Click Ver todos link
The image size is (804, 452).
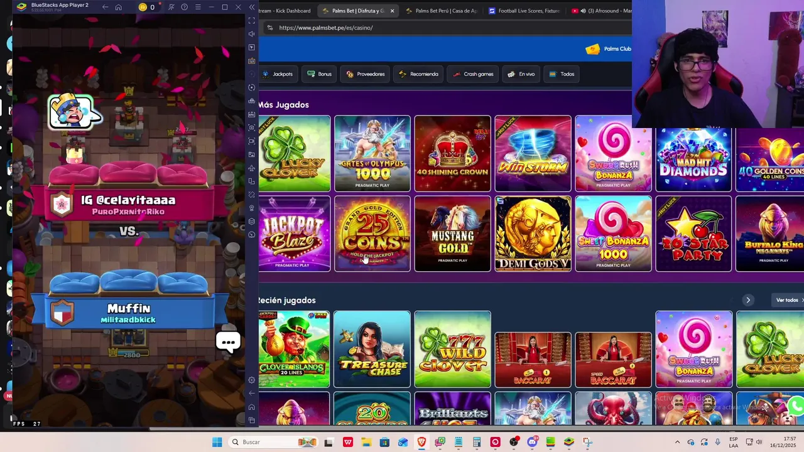pos(789,300)
